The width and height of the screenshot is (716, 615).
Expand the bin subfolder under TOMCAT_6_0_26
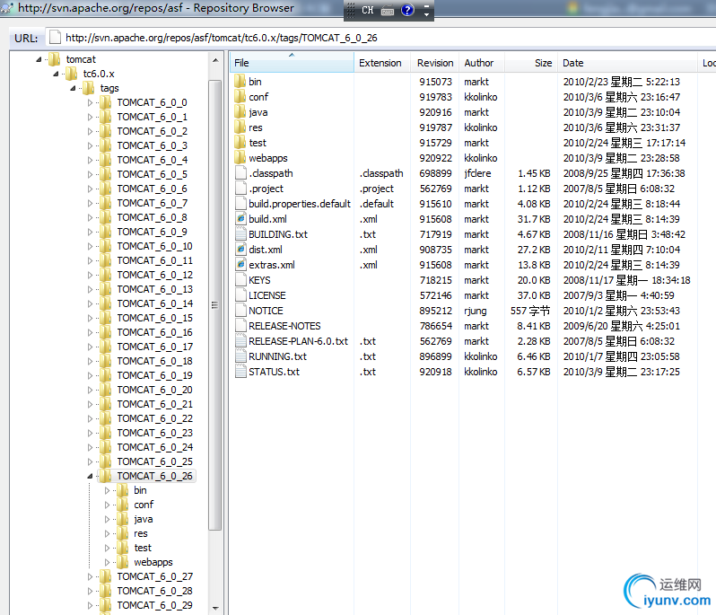pos(107,491)
